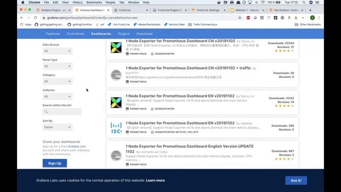Open Dashboard English Version UPDATE 1102 title
This screenshot has height=192, width=341.
click(x=190, y=149)
